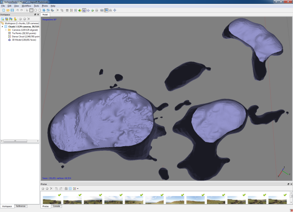Toggle Show Markers flag icon

tap(106, 10)
